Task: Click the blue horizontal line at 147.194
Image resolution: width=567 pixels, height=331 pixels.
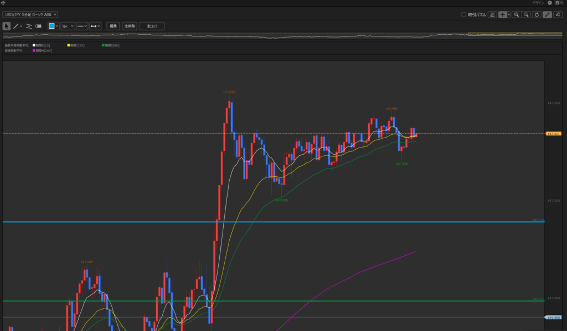Action: point(274,222)
